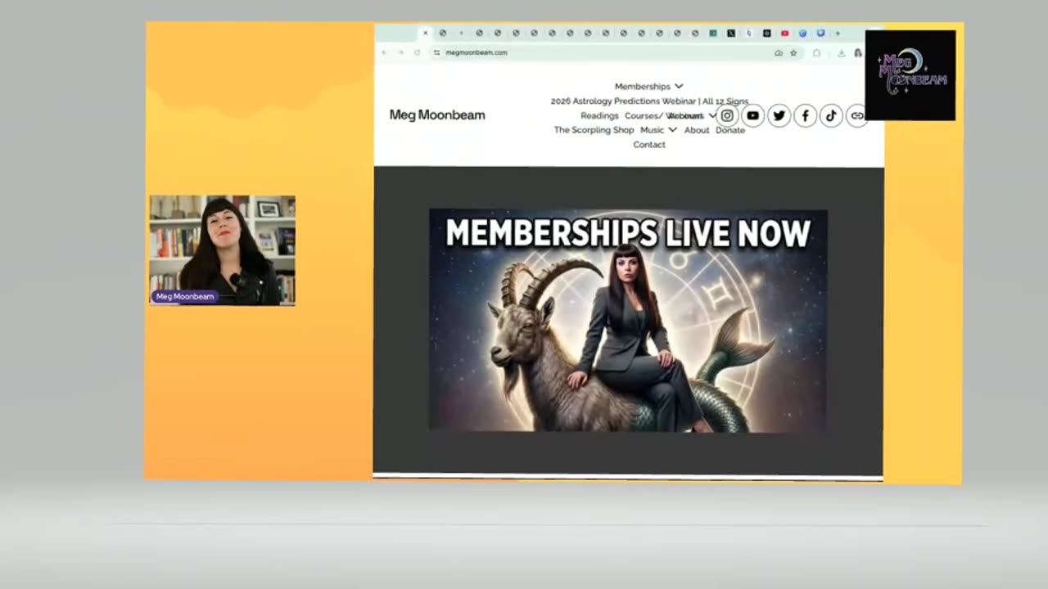This screenshot has height=589, width=1048.
Task: Expand the Music dropdown chevron
Action: click(x=672, y=130)
